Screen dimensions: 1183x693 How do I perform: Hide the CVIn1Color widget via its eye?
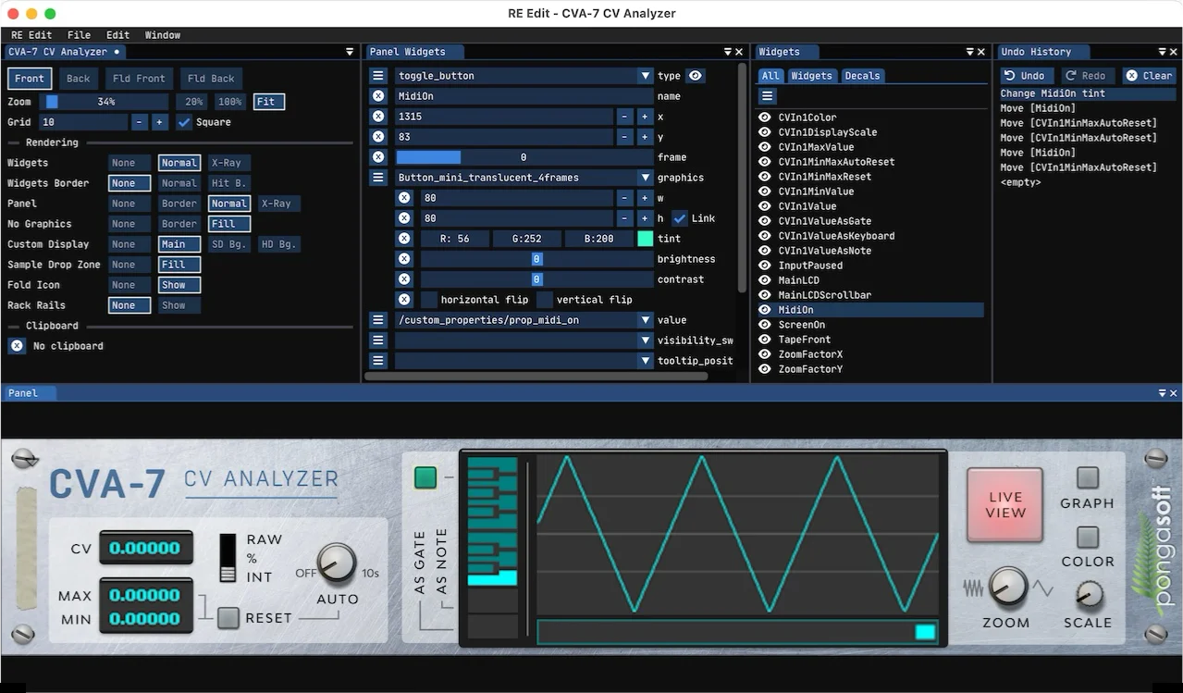pyautogui.click(x=765, y=118)
